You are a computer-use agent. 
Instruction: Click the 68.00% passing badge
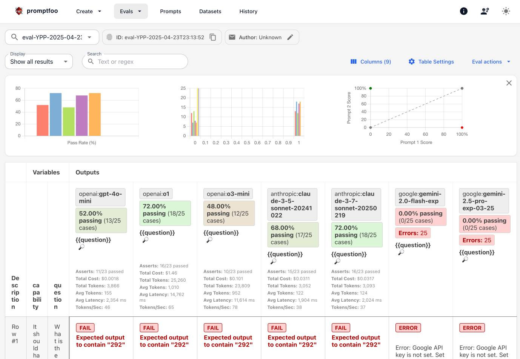click(293, 235)
